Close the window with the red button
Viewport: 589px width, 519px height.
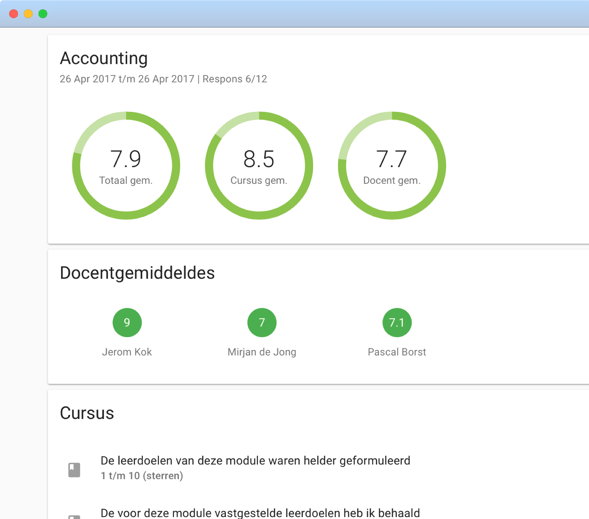pos(14,14)
